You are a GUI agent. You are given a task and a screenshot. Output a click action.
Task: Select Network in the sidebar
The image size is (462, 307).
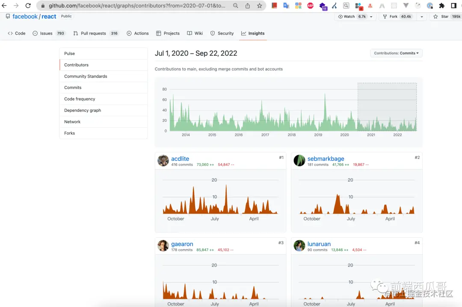click(x=104, y=122)
